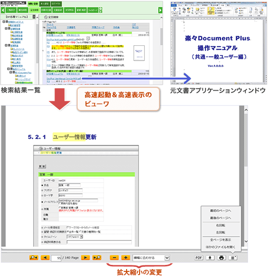Go to next page in viewer toolbar
The height and width of the screenshot is (276, 268).
pos(85,258)
